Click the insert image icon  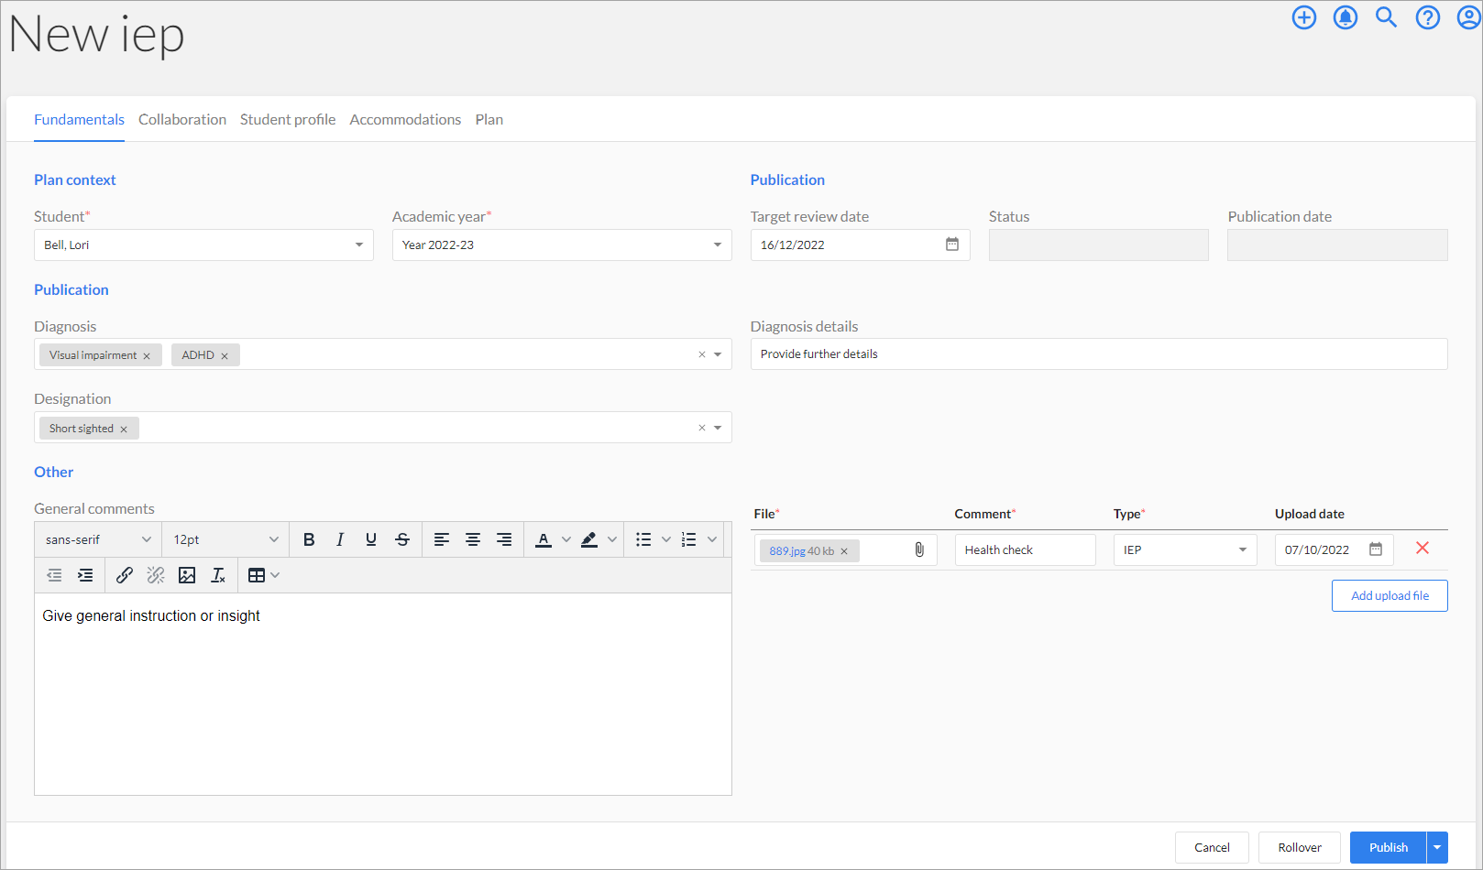187,575
